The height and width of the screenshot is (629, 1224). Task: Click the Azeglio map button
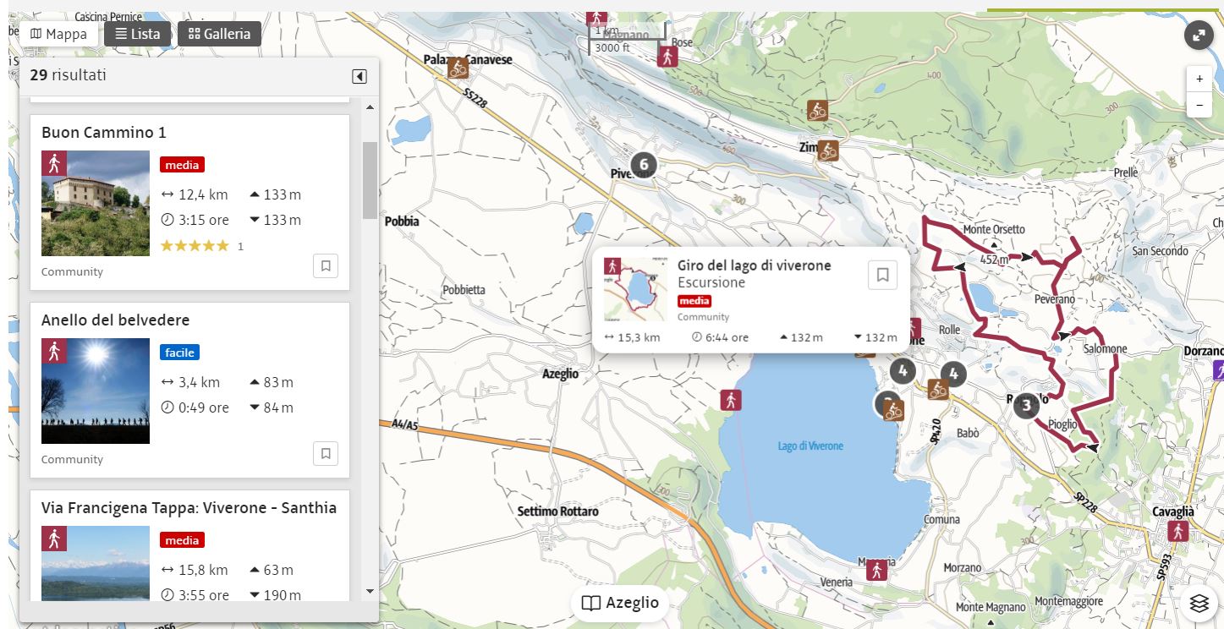click(x=621, y=604)
